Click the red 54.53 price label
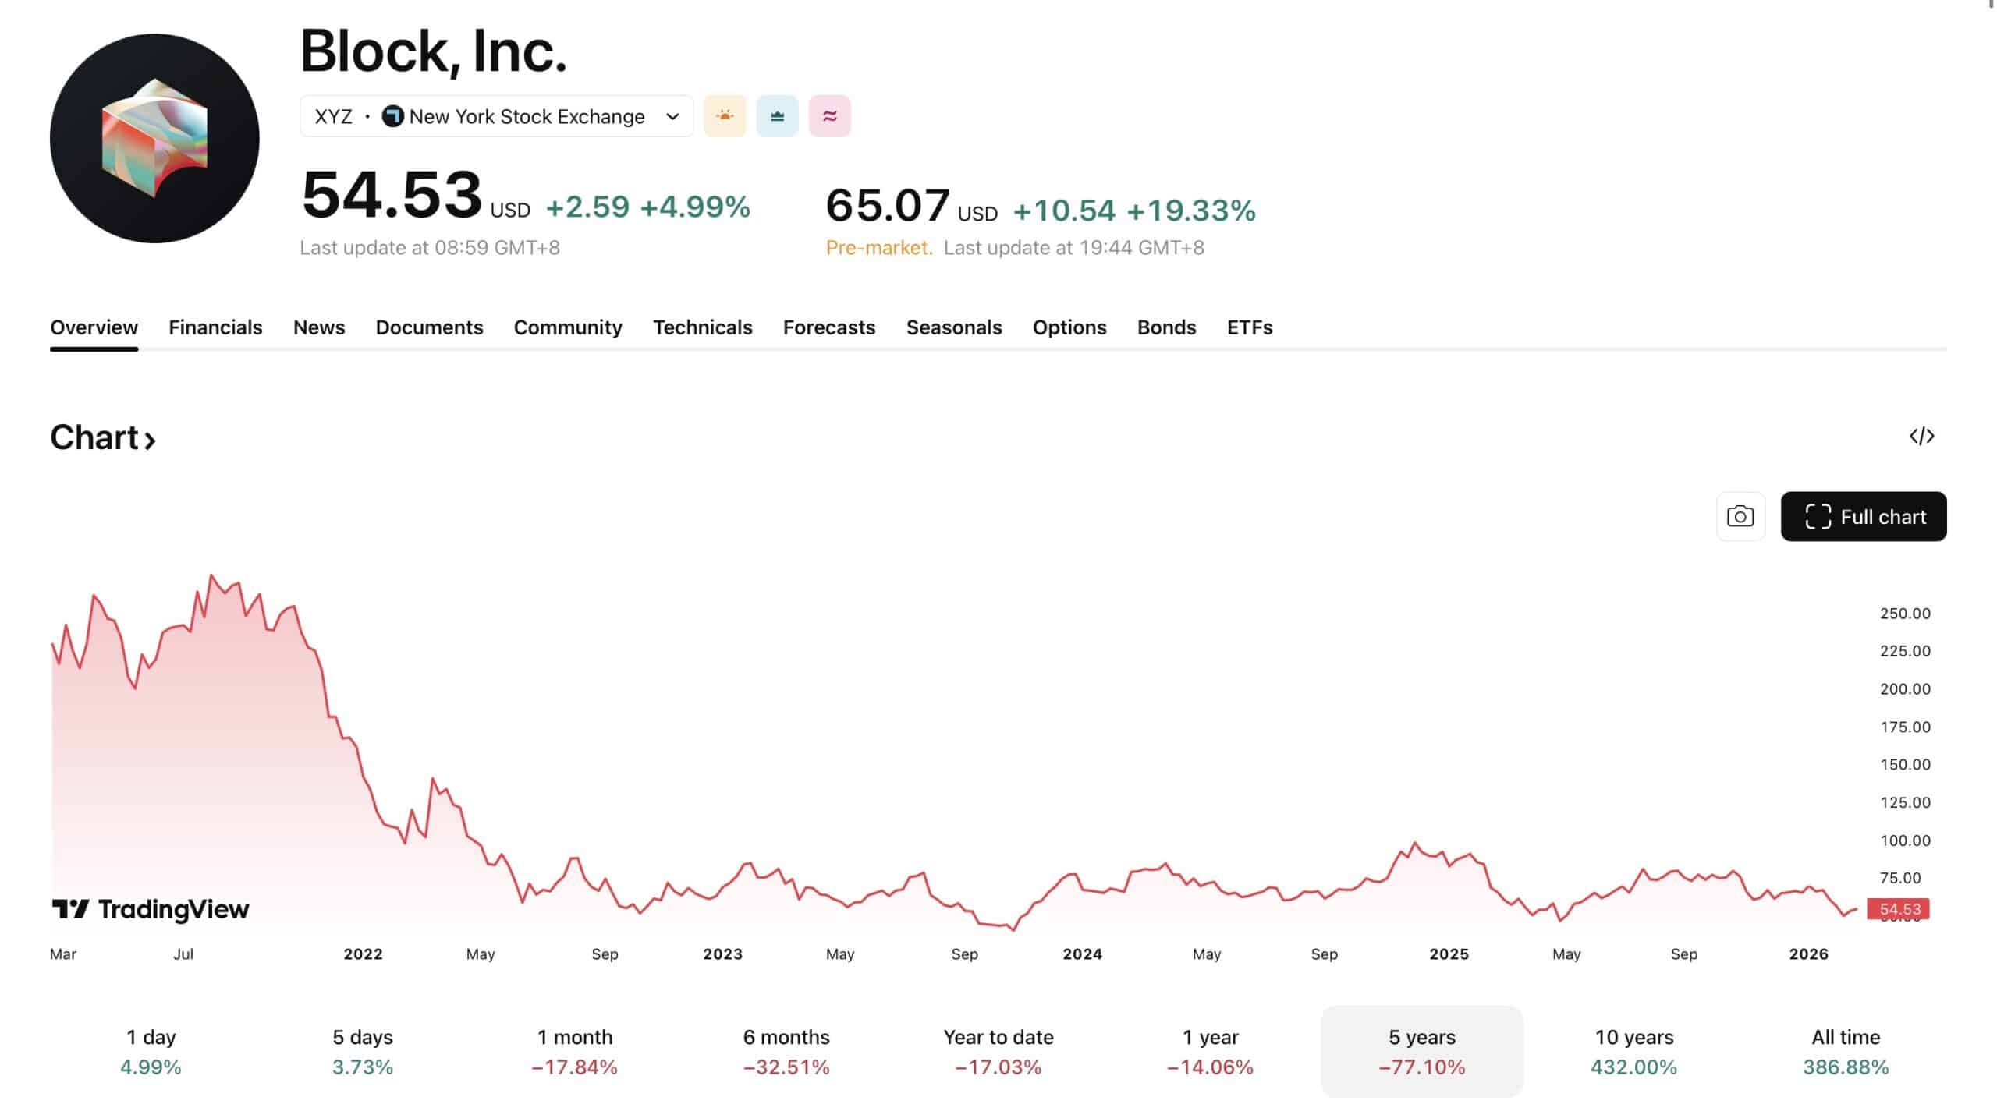Image resolution: width=1997 pixels, height=1104 pixels. [x=1898, y=909]
